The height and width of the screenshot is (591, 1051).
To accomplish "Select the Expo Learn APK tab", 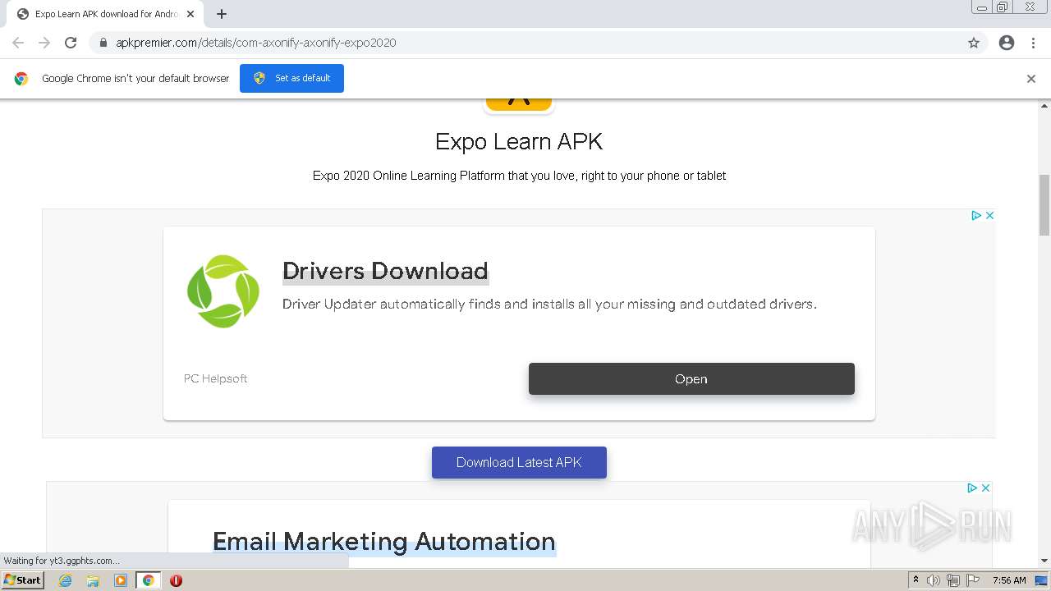I will 105,14.
